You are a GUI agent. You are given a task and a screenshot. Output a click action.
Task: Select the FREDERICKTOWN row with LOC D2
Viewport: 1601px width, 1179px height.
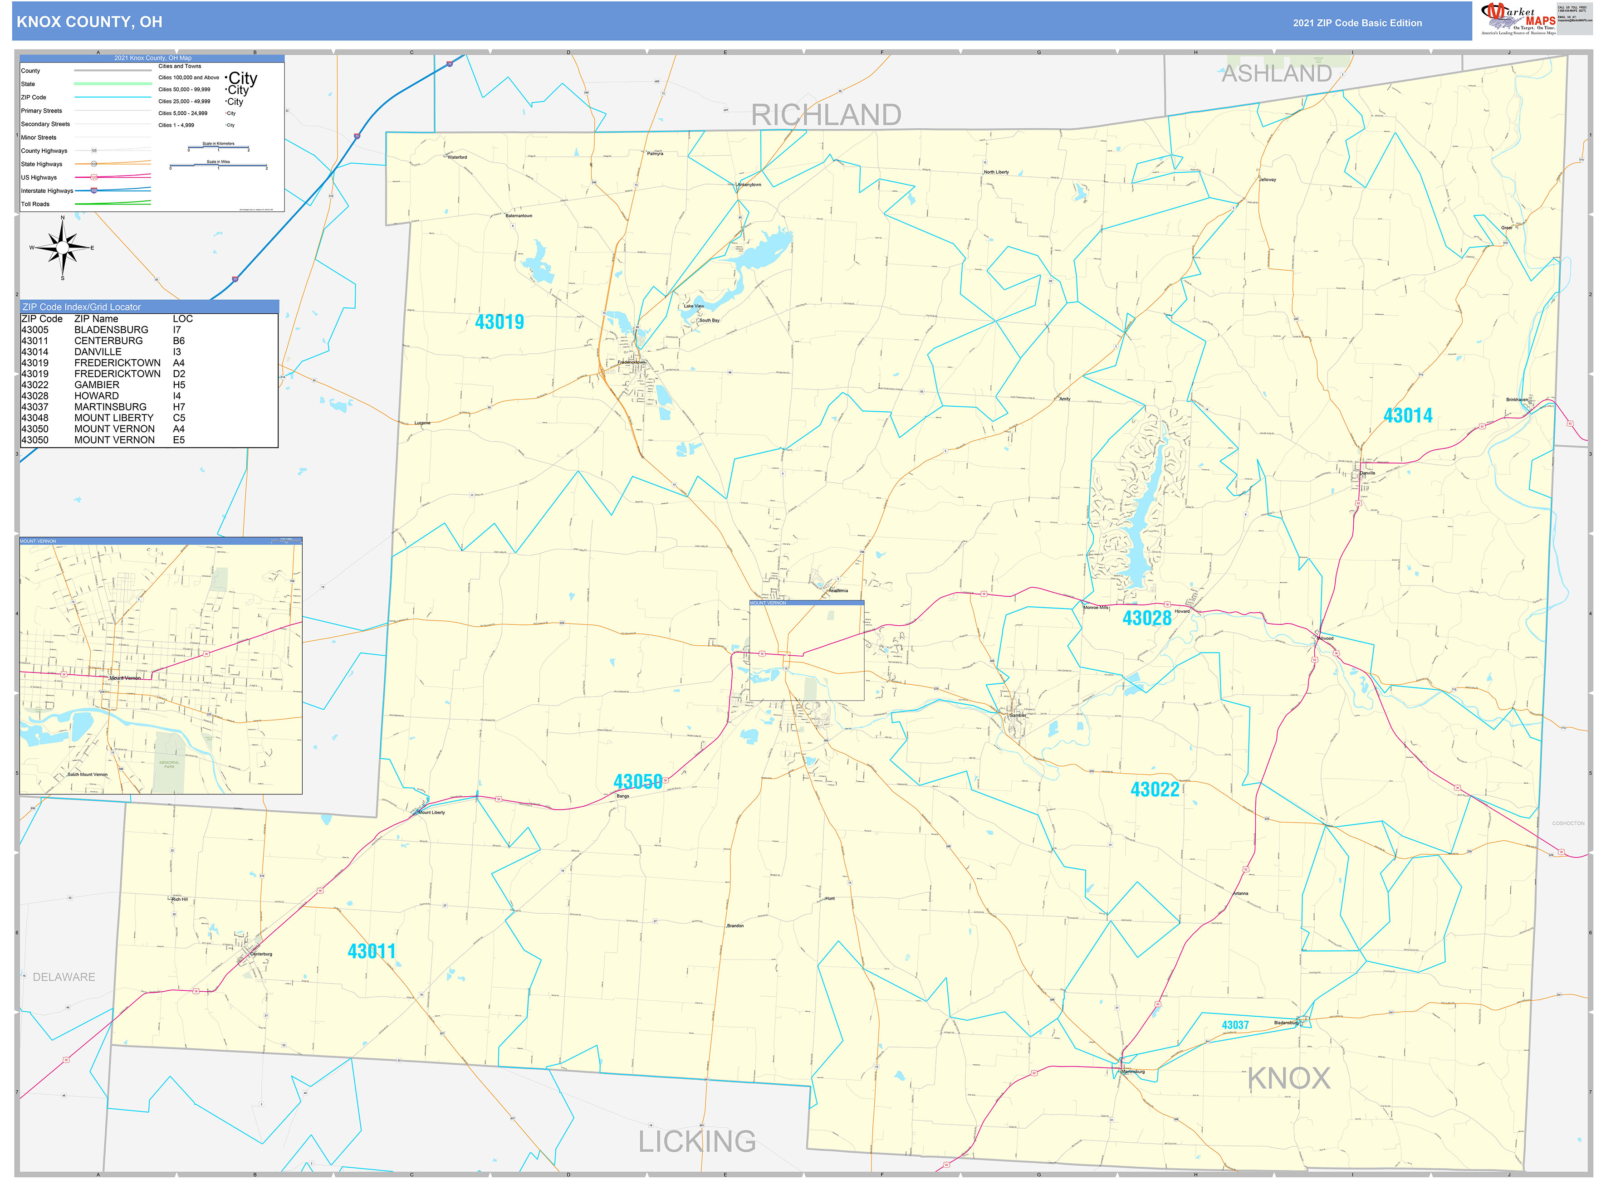(148, 374)
